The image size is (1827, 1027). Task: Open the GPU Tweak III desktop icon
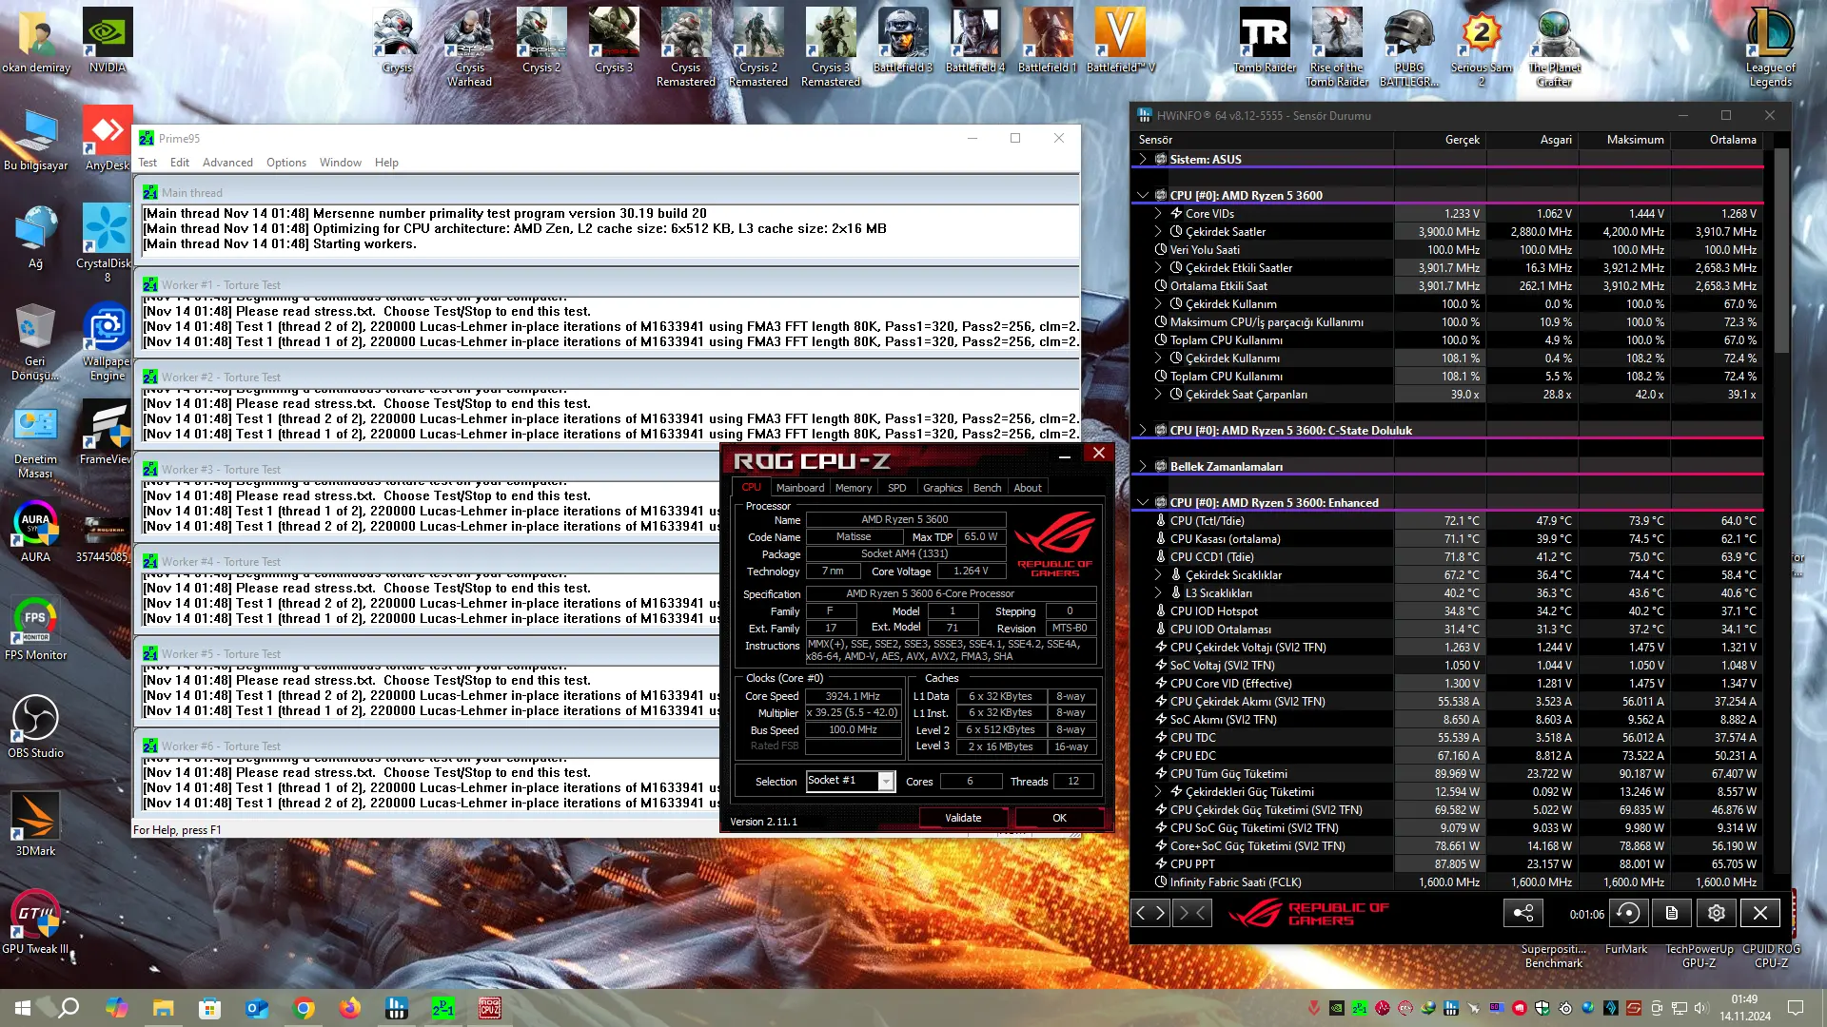pos(35,922)
